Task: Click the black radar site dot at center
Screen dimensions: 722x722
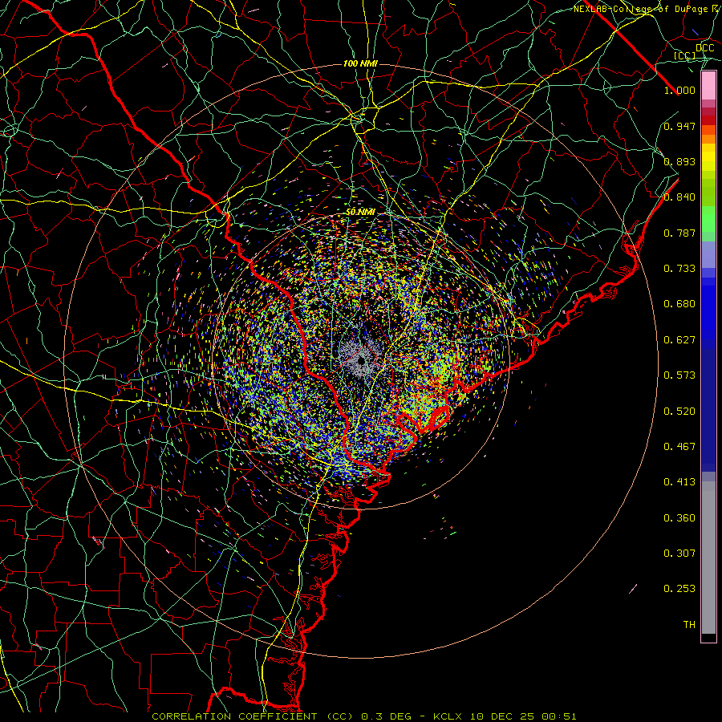Action: pyautogui.click(x=362, y=360)
